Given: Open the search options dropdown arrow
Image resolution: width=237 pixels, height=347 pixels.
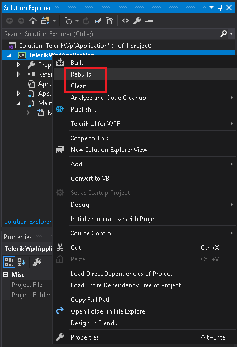Looking at the screenshot, I should point(231,33).
